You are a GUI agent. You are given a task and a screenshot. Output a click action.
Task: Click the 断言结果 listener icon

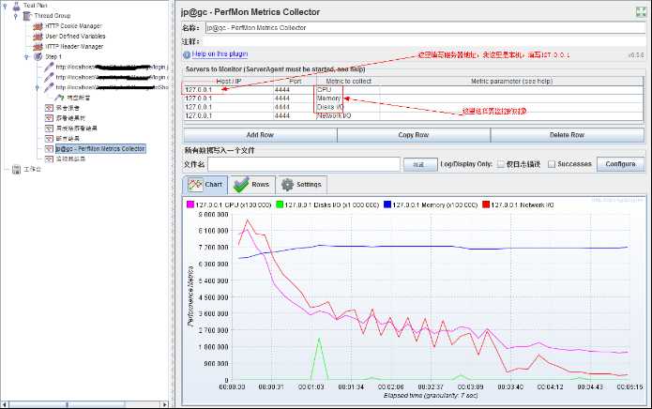pos(49,139)
